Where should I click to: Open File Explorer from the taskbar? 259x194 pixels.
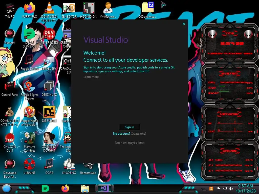click(85, 189)
